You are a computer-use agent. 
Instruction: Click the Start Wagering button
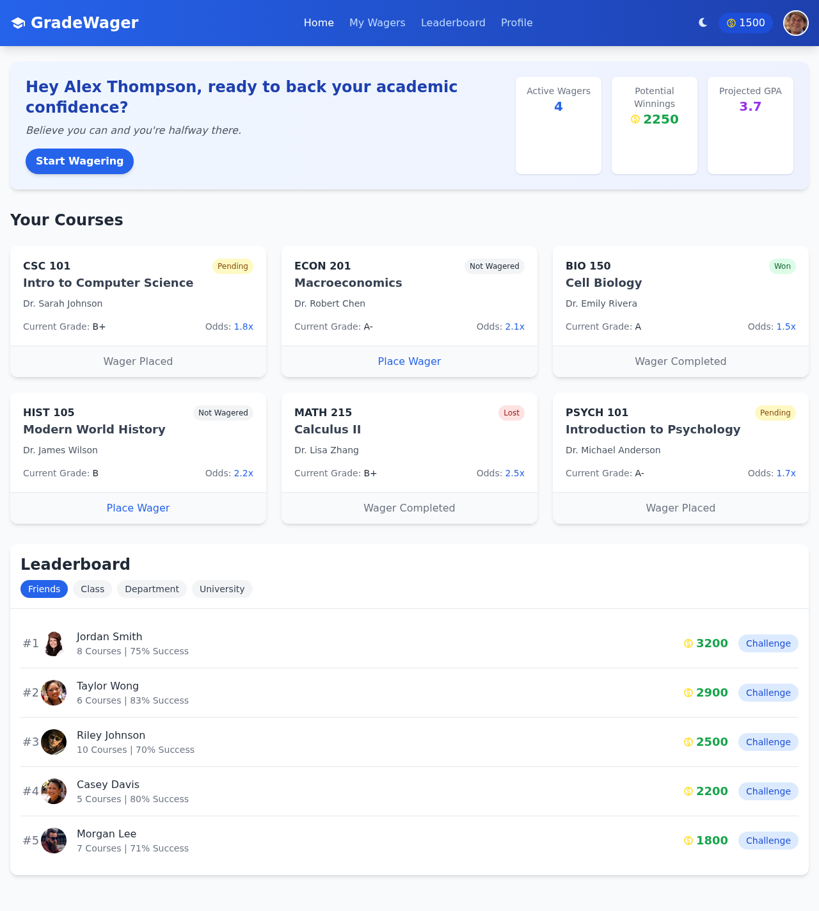(x=79, y=161)
